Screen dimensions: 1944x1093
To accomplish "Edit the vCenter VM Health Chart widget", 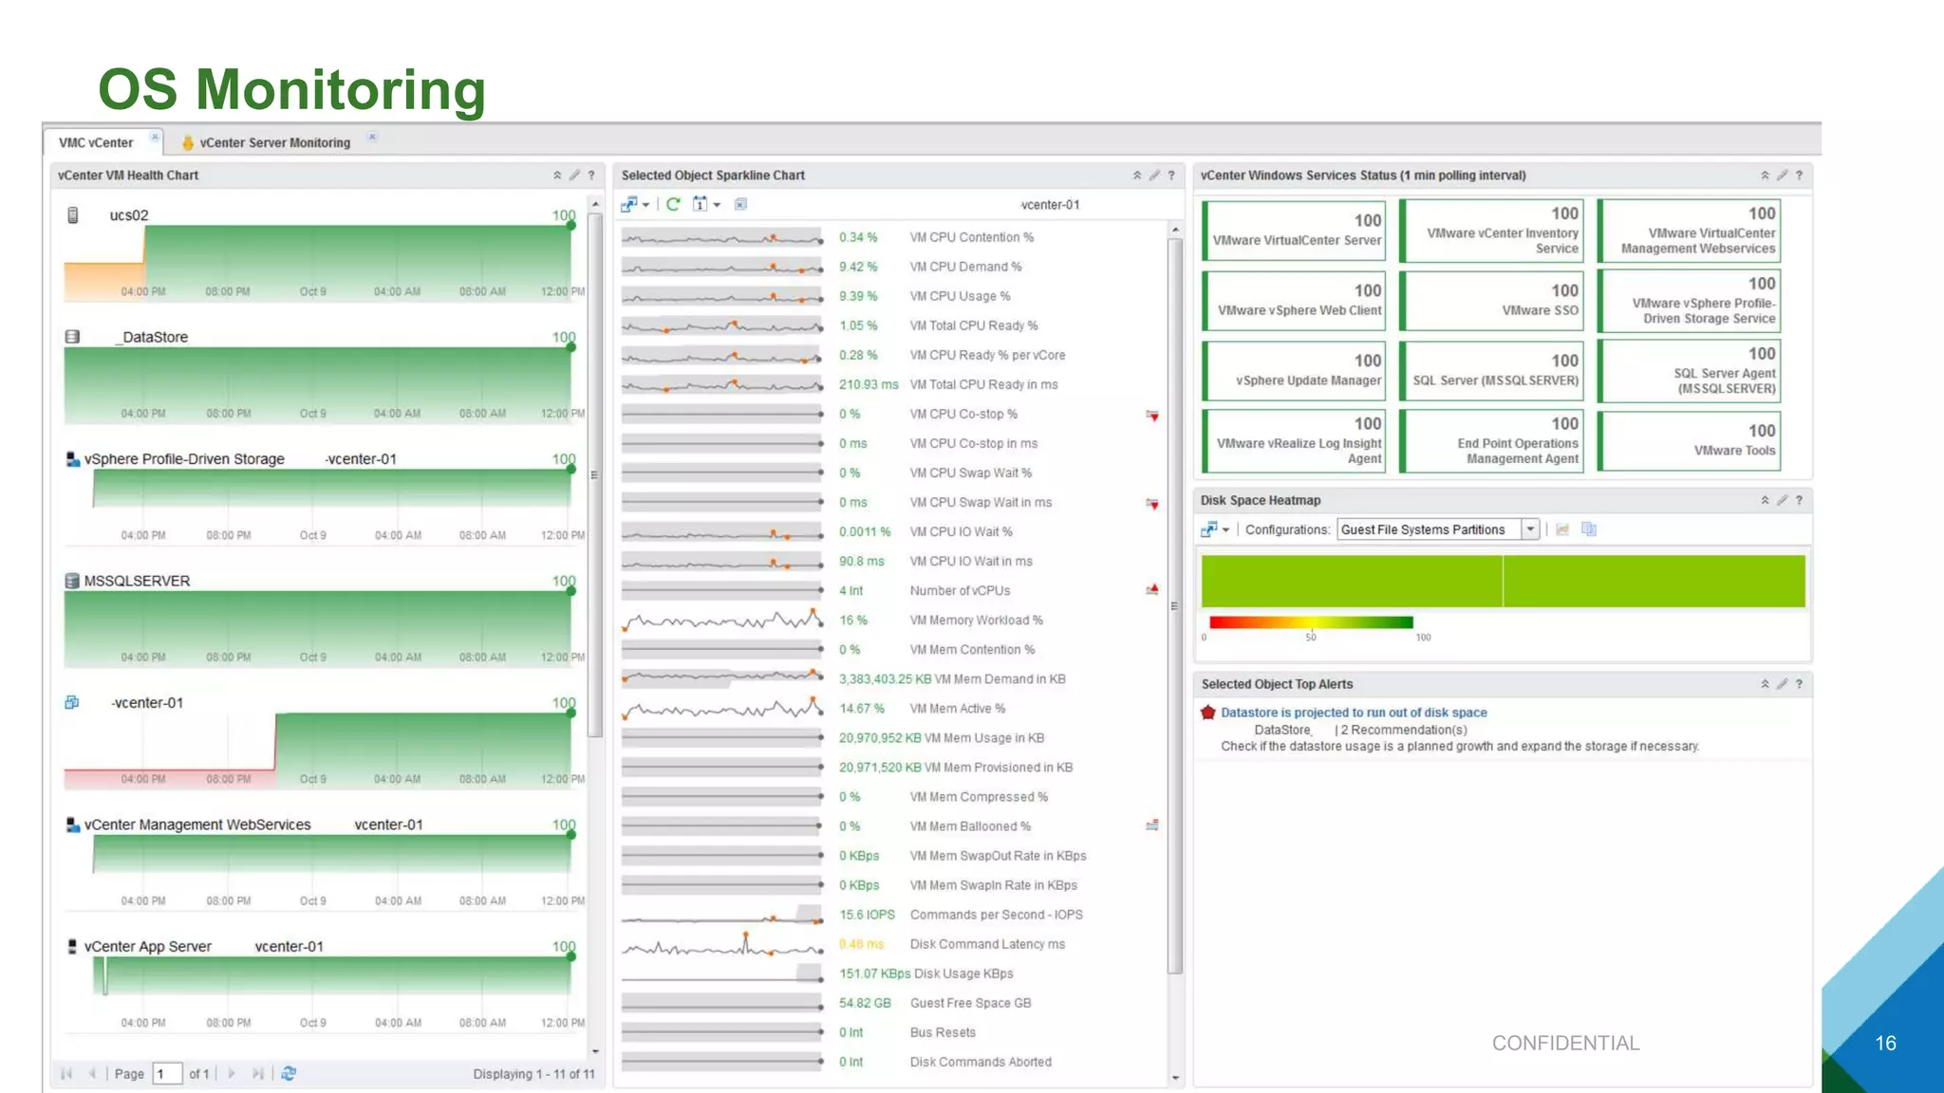I will click(574, 176).
